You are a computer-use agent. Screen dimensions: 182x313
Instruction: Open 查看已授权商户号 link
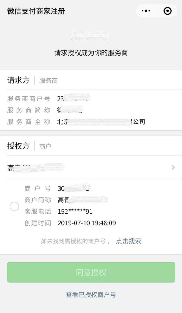point(91,294)
